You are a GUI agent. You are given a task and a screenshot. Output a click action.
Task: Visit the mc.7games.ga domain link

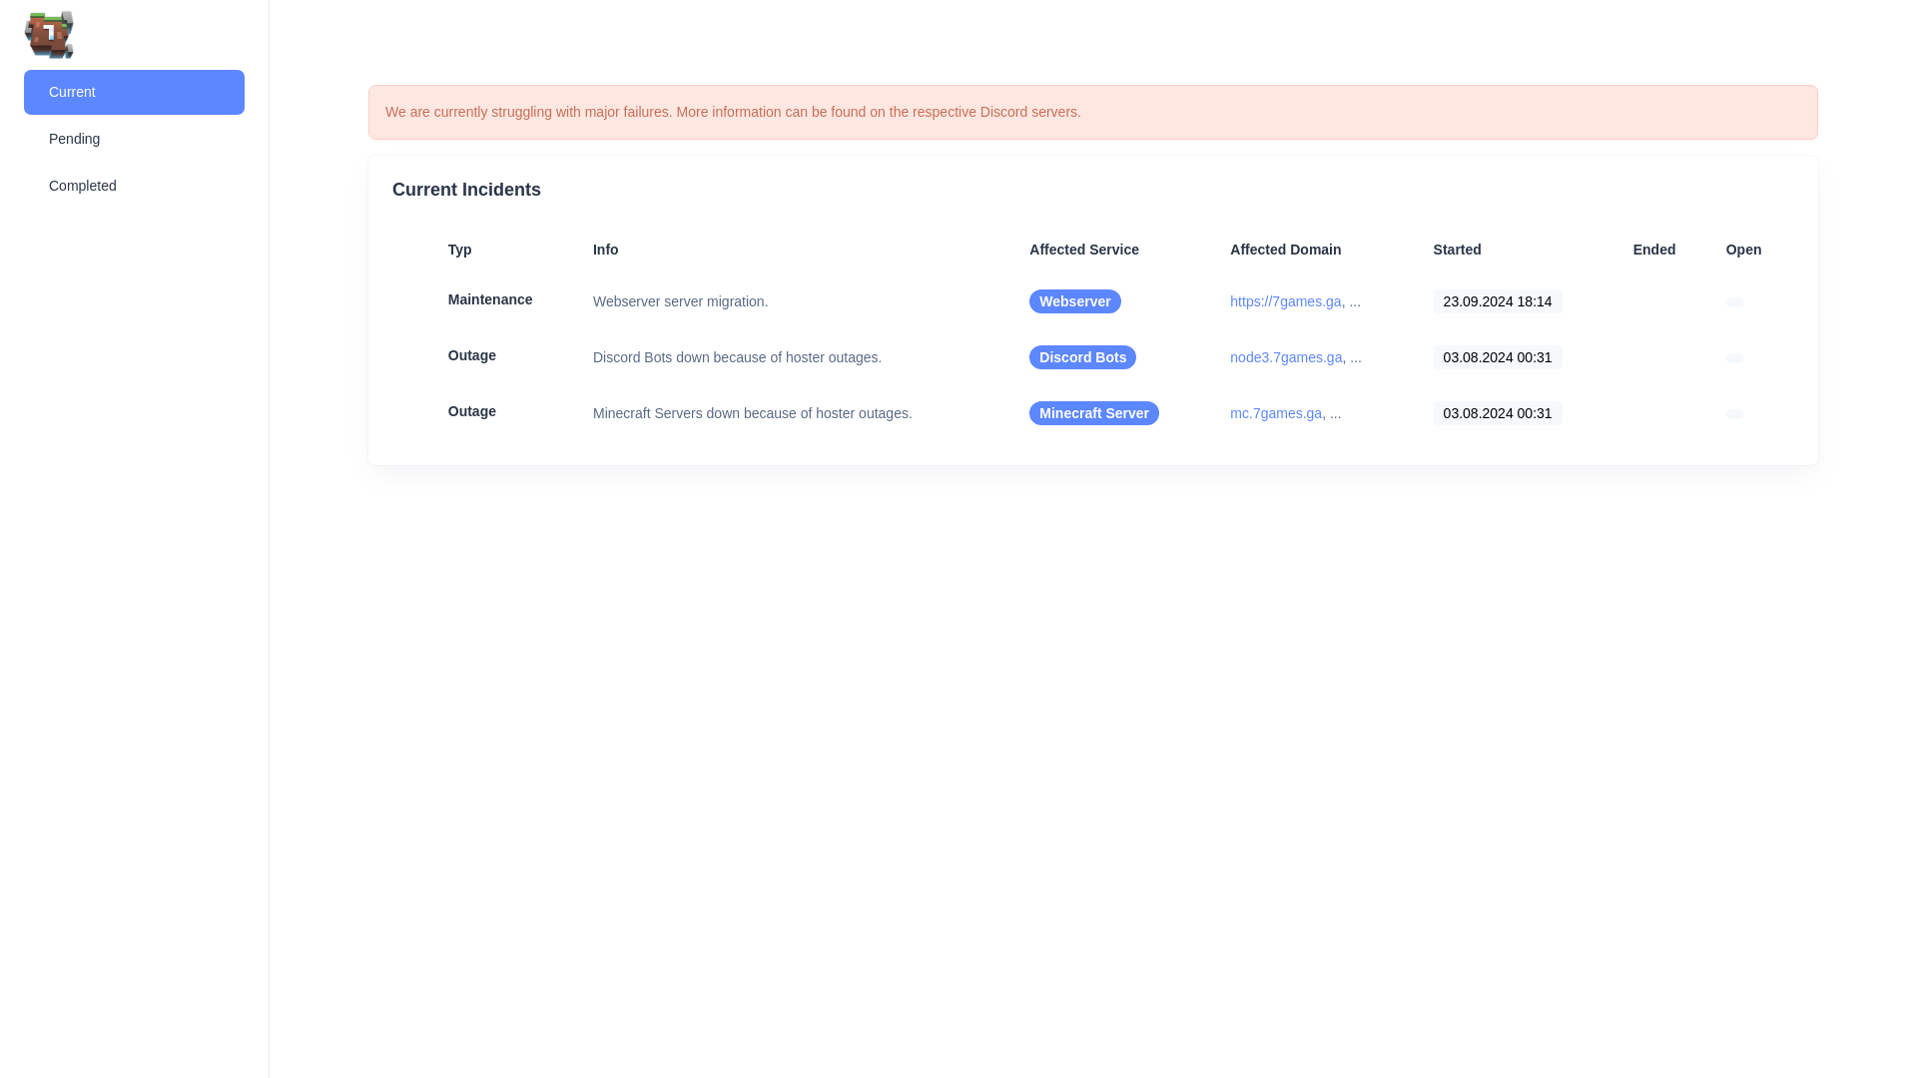click(1275, 413)
